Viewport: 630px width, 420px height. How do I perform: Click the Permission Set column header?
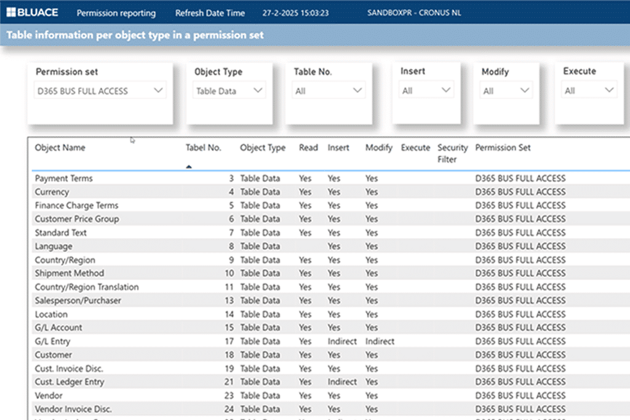point(503,148)
